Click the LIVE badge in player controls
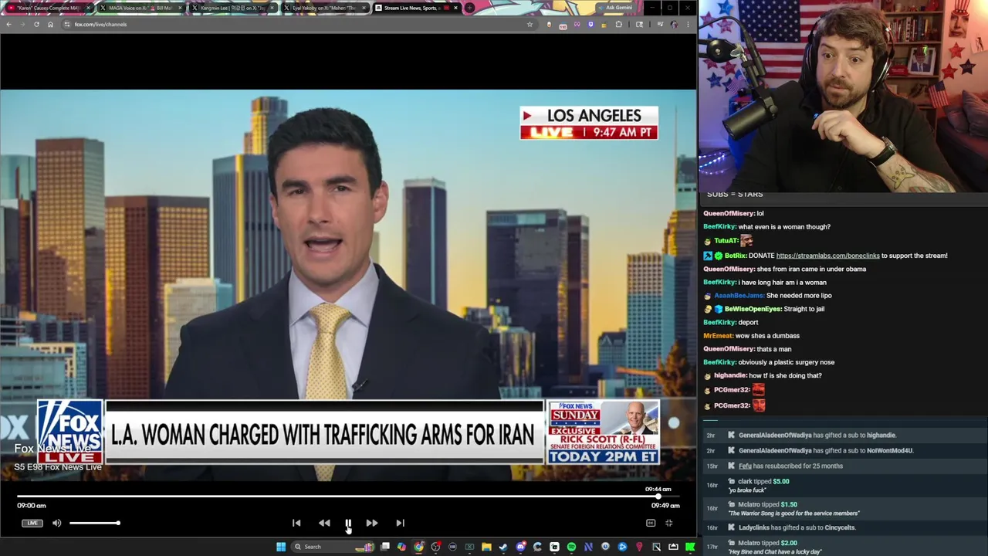Image resolution: width=988 pixels, height=556 pixels. click(32, 523)
